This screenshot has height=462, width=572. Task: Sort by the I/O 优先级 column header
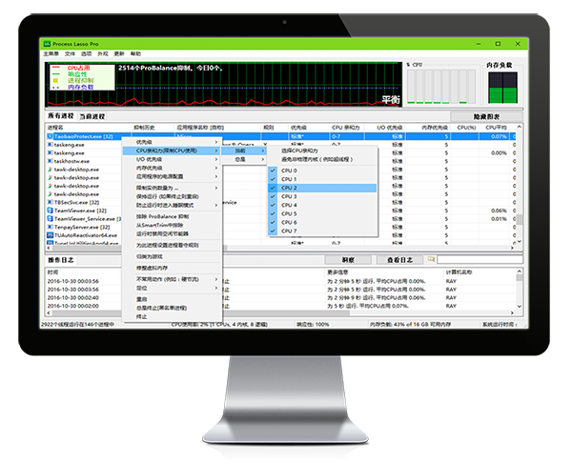[x=390, y=128]
